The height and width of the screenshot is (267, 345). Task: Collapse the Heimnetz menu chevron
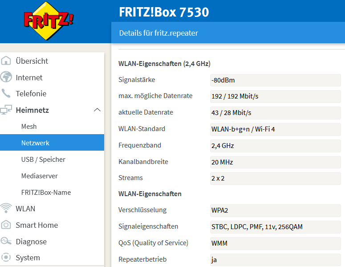click(97, 110)
